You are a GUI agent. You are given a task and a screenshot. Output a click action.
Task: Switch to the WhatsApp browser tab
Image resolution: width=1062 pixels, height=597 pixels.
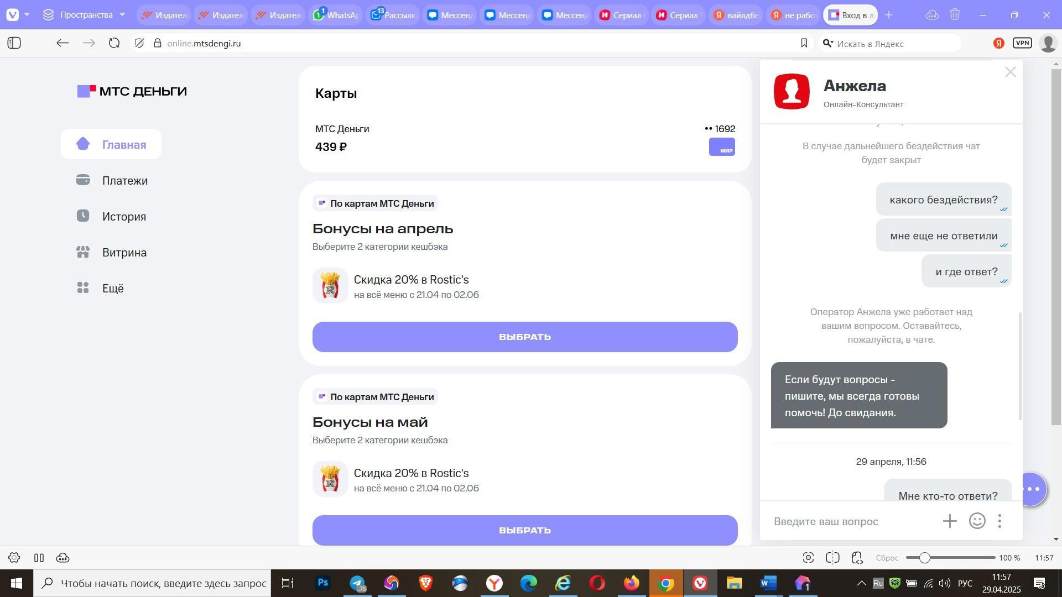tap(336, 15)
